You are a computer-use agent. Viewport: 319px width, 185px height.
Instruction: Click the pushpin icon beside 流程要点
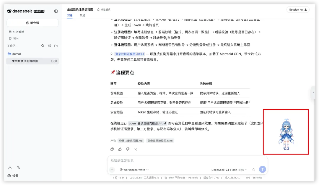point(113,72)
